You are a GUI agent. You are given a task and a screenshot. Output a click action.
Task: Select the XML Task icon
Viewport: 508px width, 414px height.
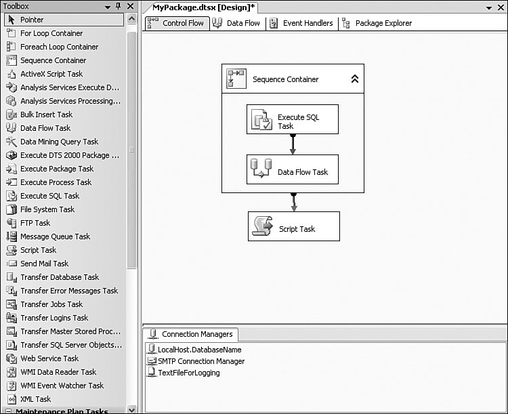click(x=11, y=399)
